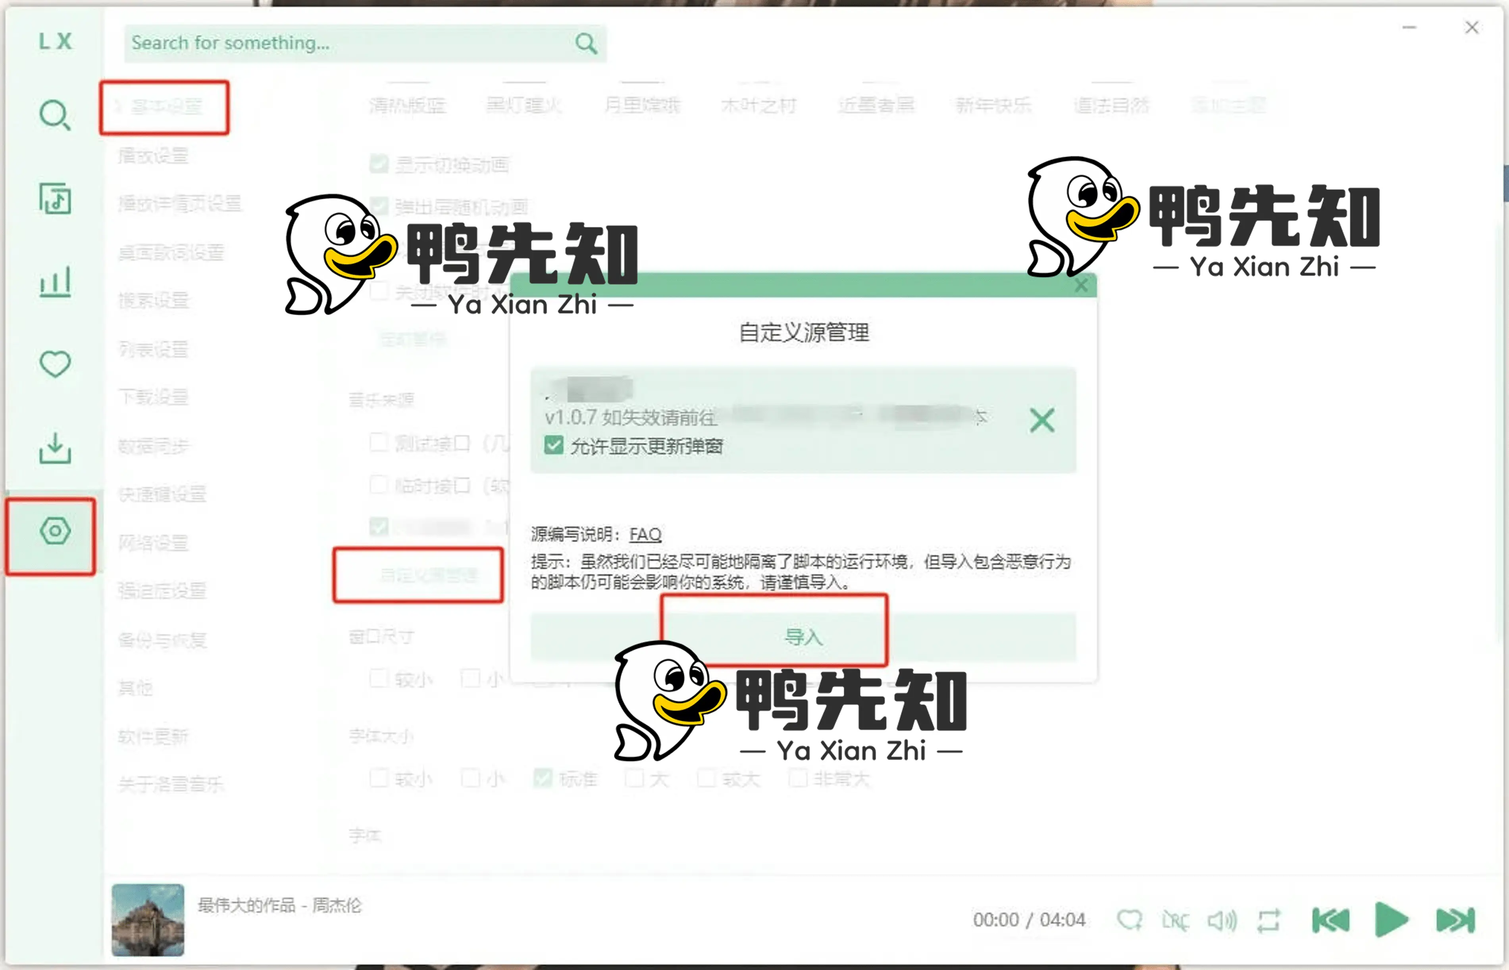Open 网络设置 in settings menu
The height and width of the screenshot is (970, 1509).
point(153,542)
